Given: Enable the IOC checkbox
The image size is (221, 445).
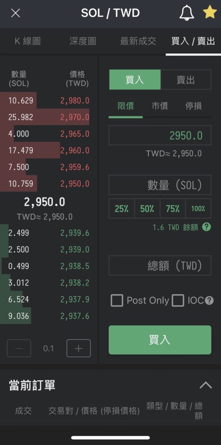Looking at the screenshot, I should coord(178,301).
